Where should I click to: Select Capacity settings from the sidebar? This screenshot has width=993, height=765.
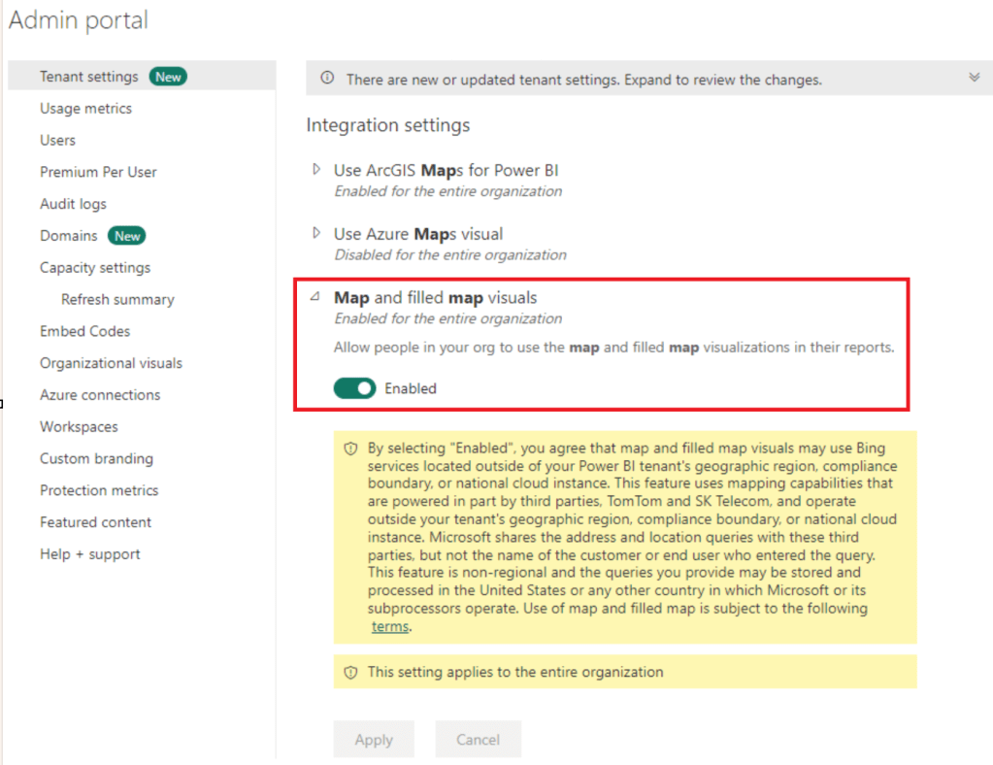point(95,268)
